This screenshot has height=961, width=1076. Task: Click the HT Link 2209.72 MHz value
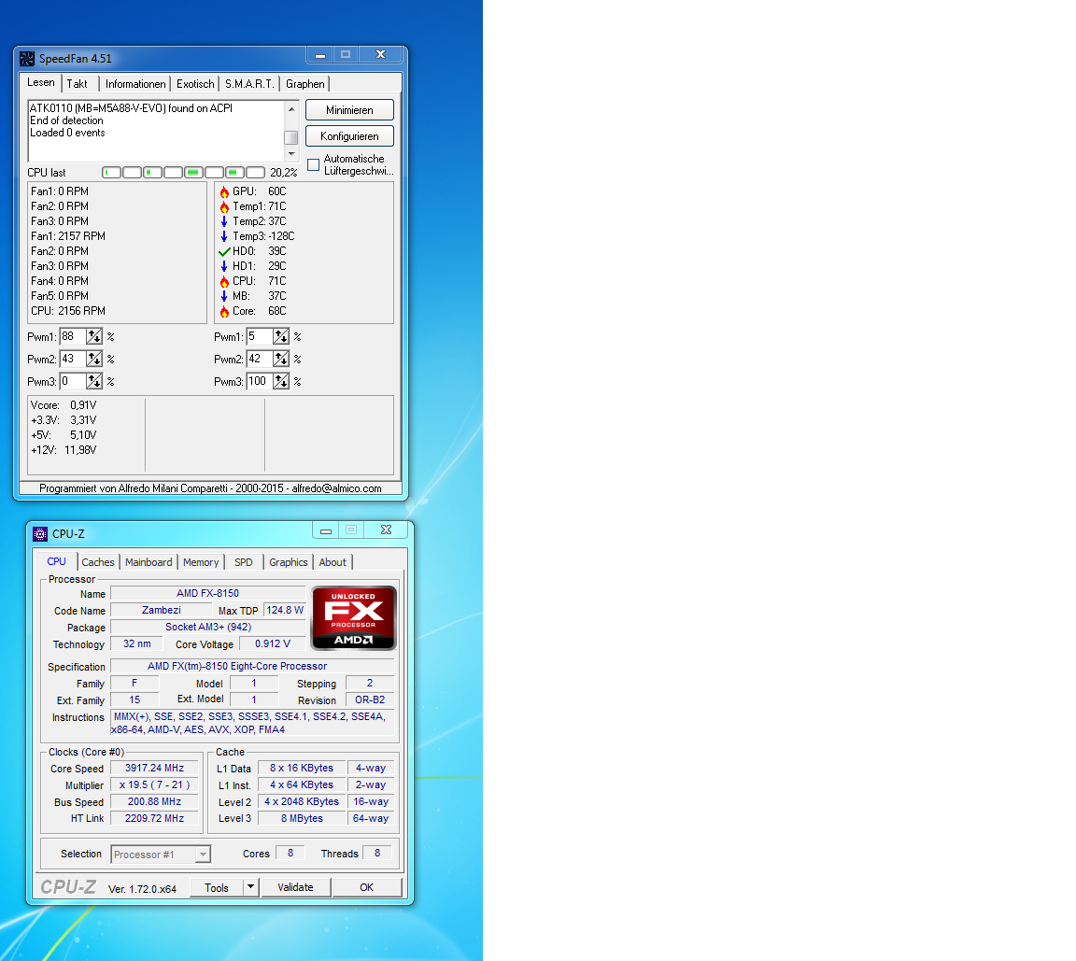tap(154, 818)
